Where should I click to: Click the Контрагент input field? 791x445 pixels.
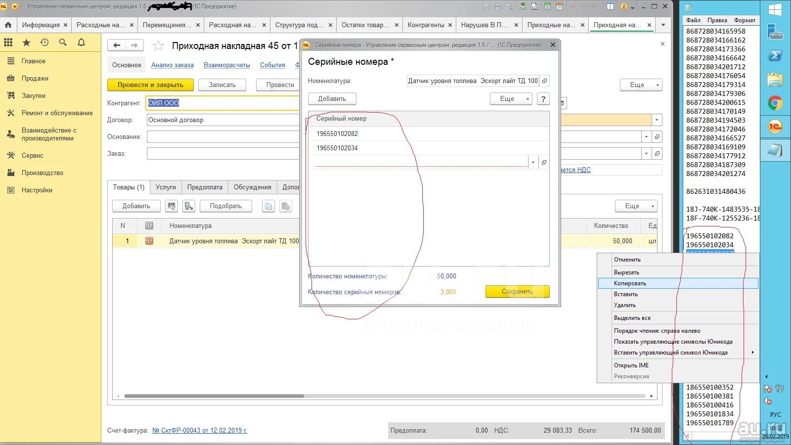pos(222,103)
